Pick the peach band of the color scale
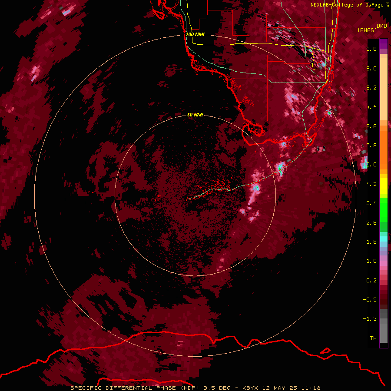Viewport: 391px width, 391px height. [384, 89]
